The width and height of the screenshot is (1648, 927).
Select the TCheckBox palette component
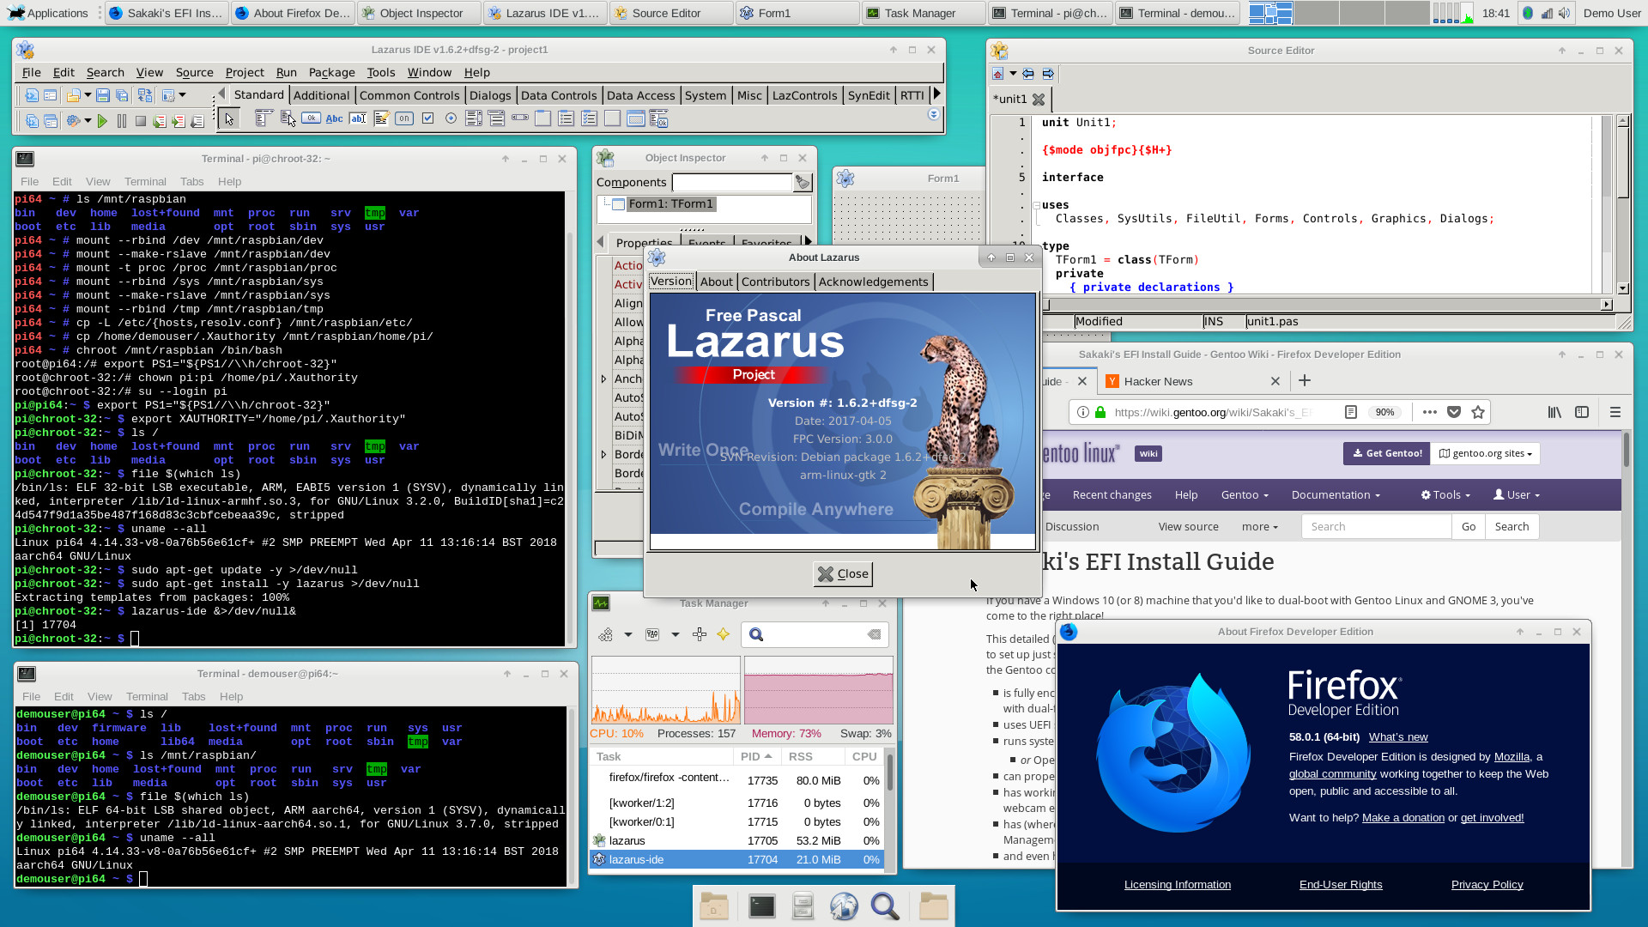[x=427, y=118]
